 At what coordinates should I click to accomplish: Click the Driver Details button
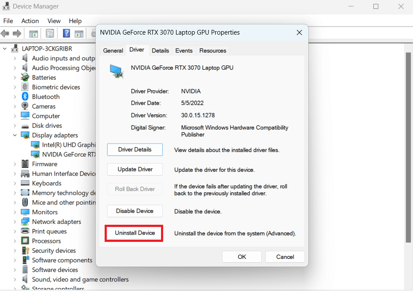point(135,150)
